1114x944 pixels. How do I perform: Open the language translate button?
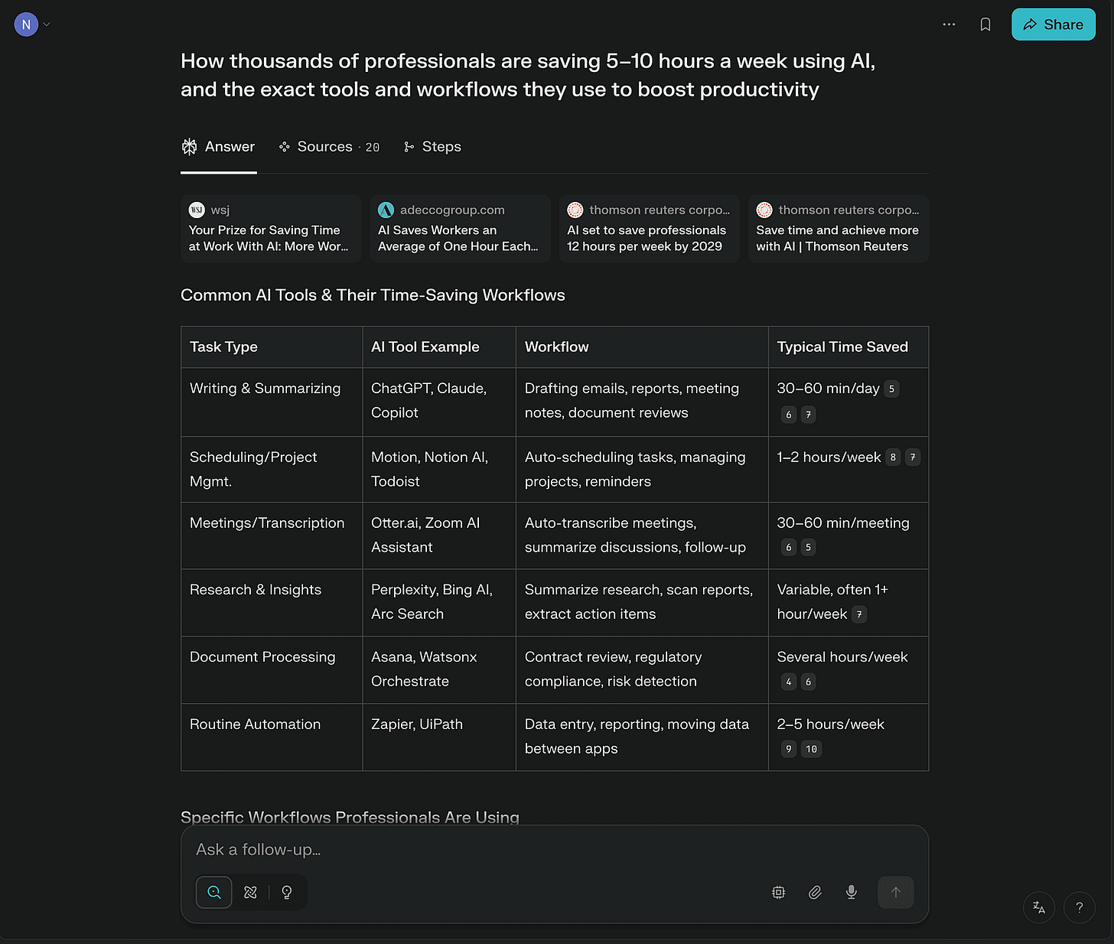[1039, 907]
